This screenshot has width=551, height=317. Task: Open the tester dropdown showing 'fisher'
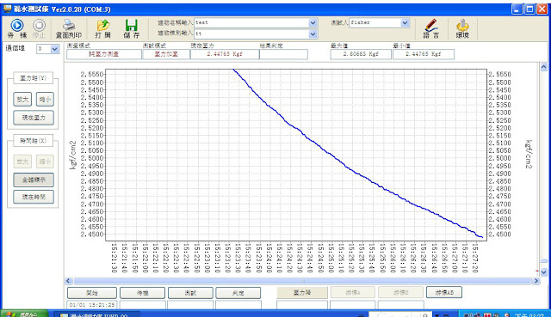point(405,23)
